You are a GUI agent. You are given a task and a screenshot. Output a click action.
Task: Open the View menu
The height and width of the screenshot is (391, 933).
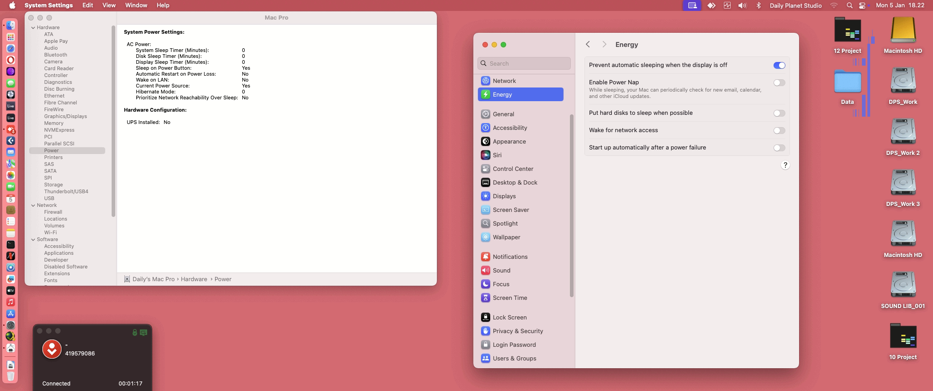point(109,5)
